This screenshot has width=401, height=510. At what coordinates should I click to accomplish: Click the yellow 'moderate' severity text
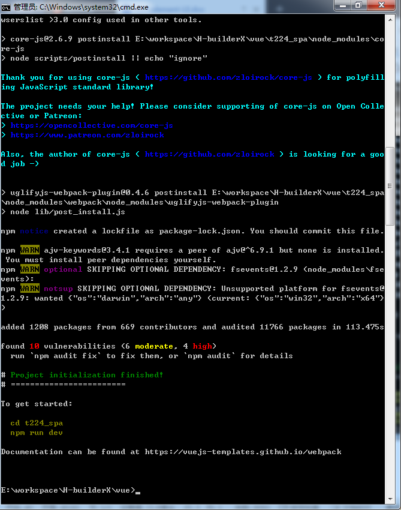point(154,346)
